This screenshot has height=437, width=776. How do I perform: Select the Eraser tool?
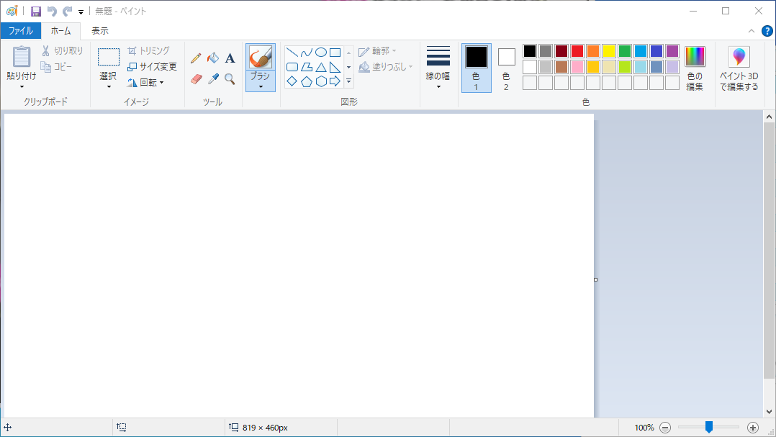pyautogui.click(x=196, y=78)
